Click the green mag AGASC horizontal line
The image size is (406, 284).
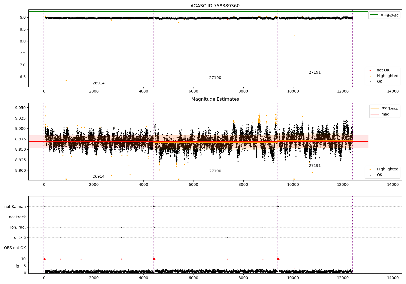pos(198,11)
